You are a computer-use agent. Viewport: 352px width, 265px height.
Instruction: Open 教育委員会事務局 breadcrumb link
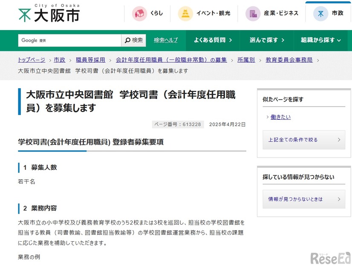pos(289,60)
